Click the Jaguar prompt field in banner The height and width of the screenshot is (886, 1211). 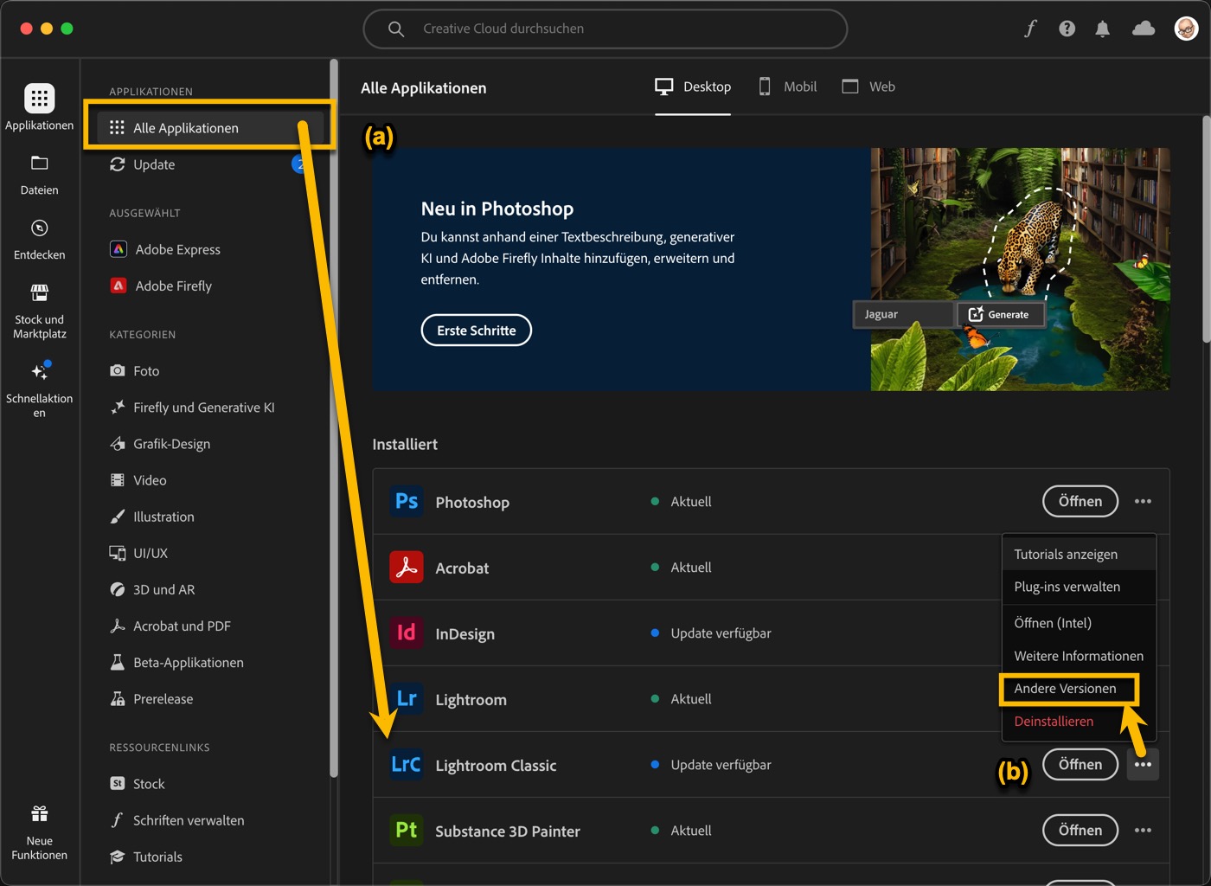click(x=904, y=314)
